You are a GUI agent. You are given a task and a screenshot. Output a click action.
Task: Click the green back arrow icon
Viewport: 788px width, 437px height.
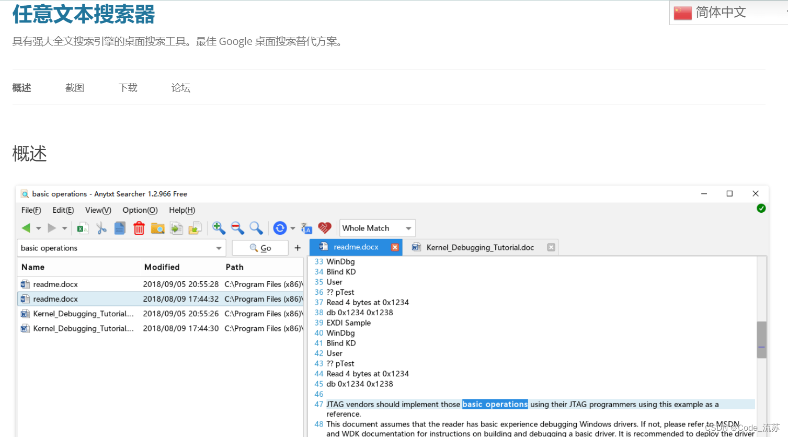tap(26, 228)
